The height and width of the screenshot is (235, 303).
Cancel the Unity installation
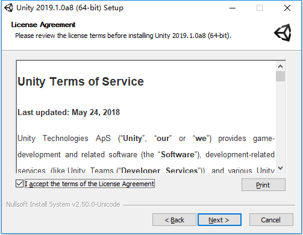click(271, 220)
